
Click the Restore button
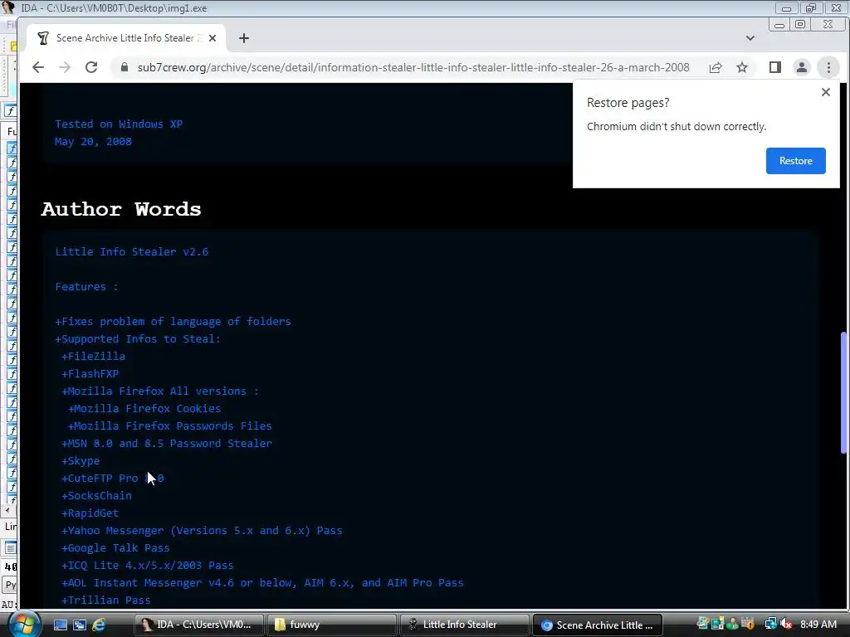point(795,161)
